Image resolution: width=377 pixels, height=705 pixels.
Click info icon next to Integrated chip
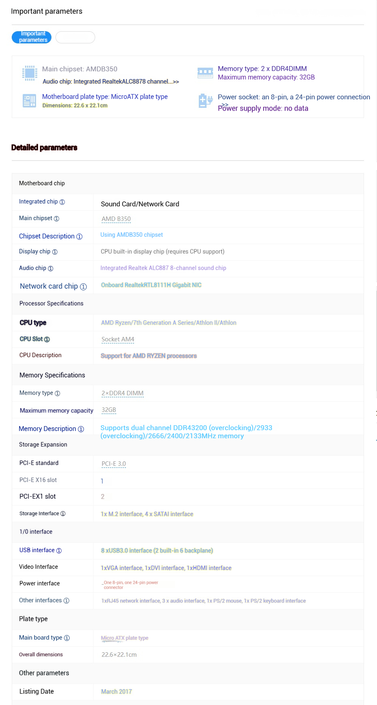tap(62, 202)
